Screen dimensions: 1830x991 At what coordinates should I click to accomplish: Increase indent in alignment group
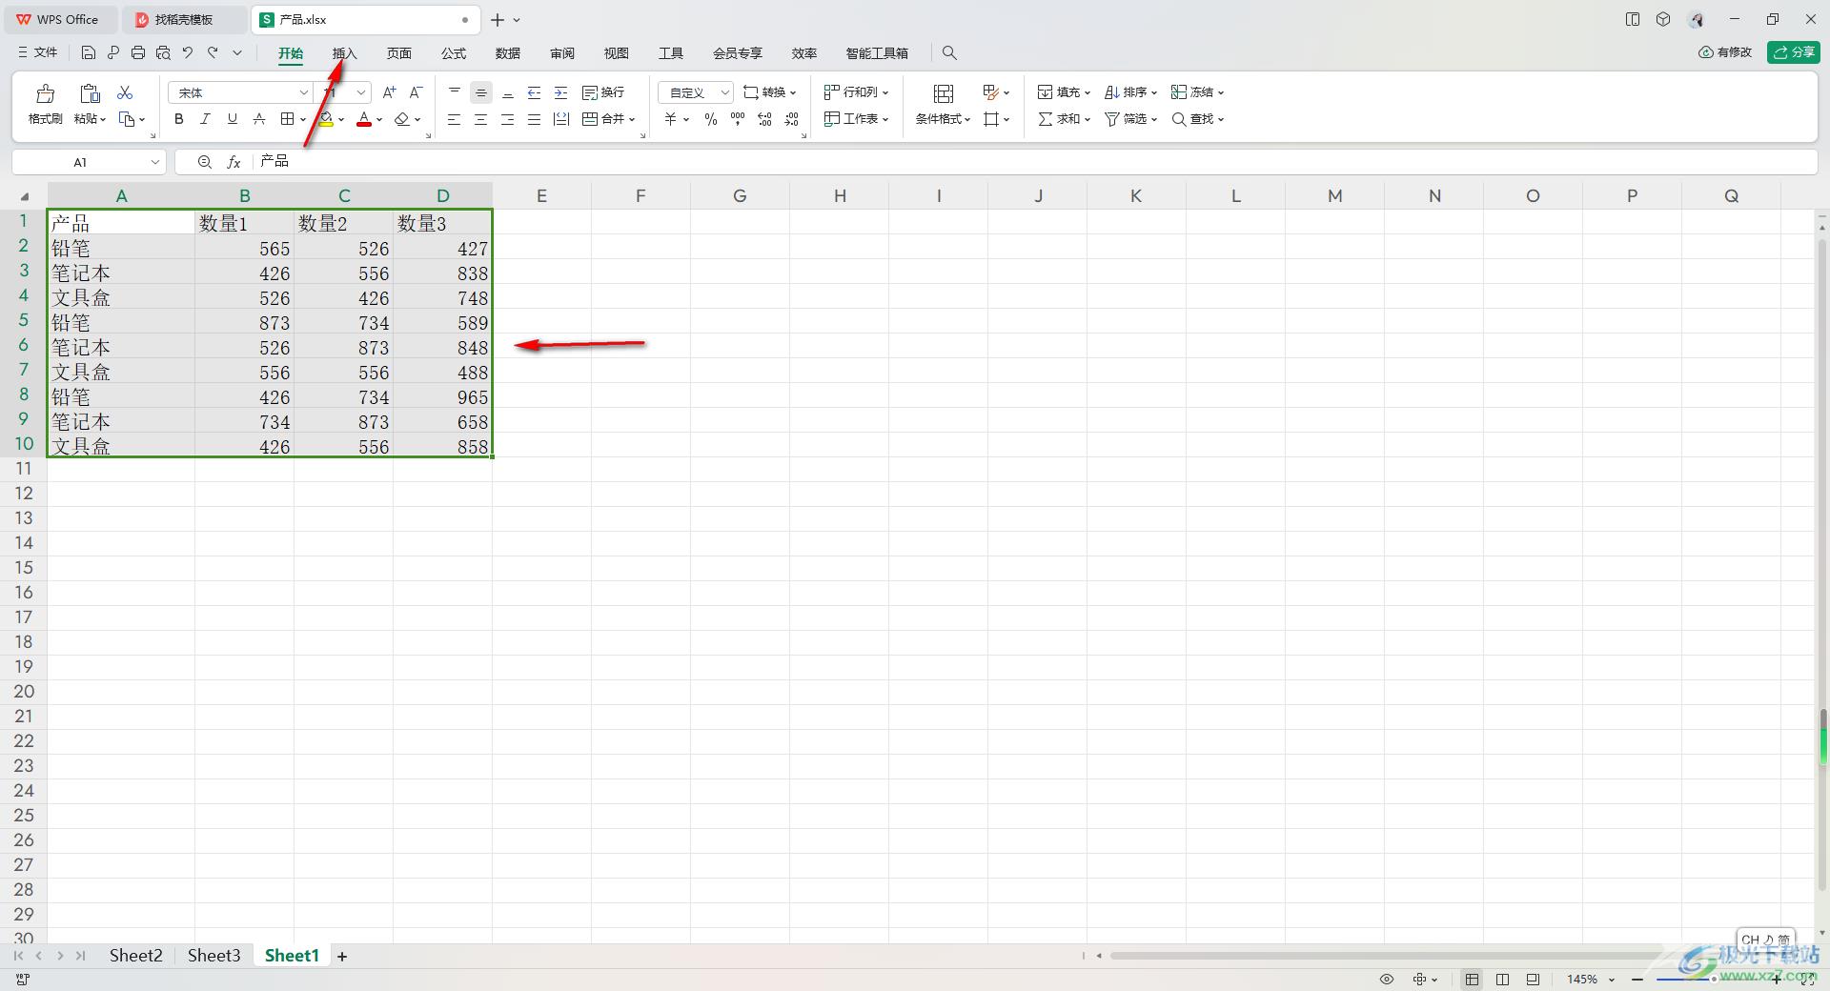tap(561, 92)
